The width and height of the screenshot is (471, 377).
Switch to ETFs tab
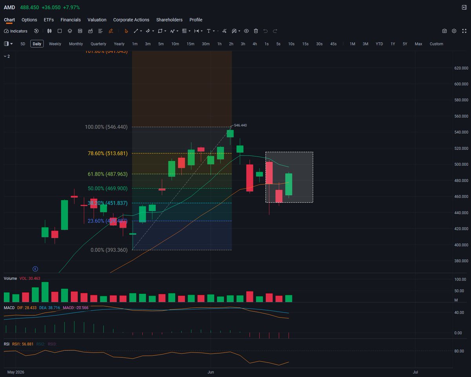[x=49, y=20]
